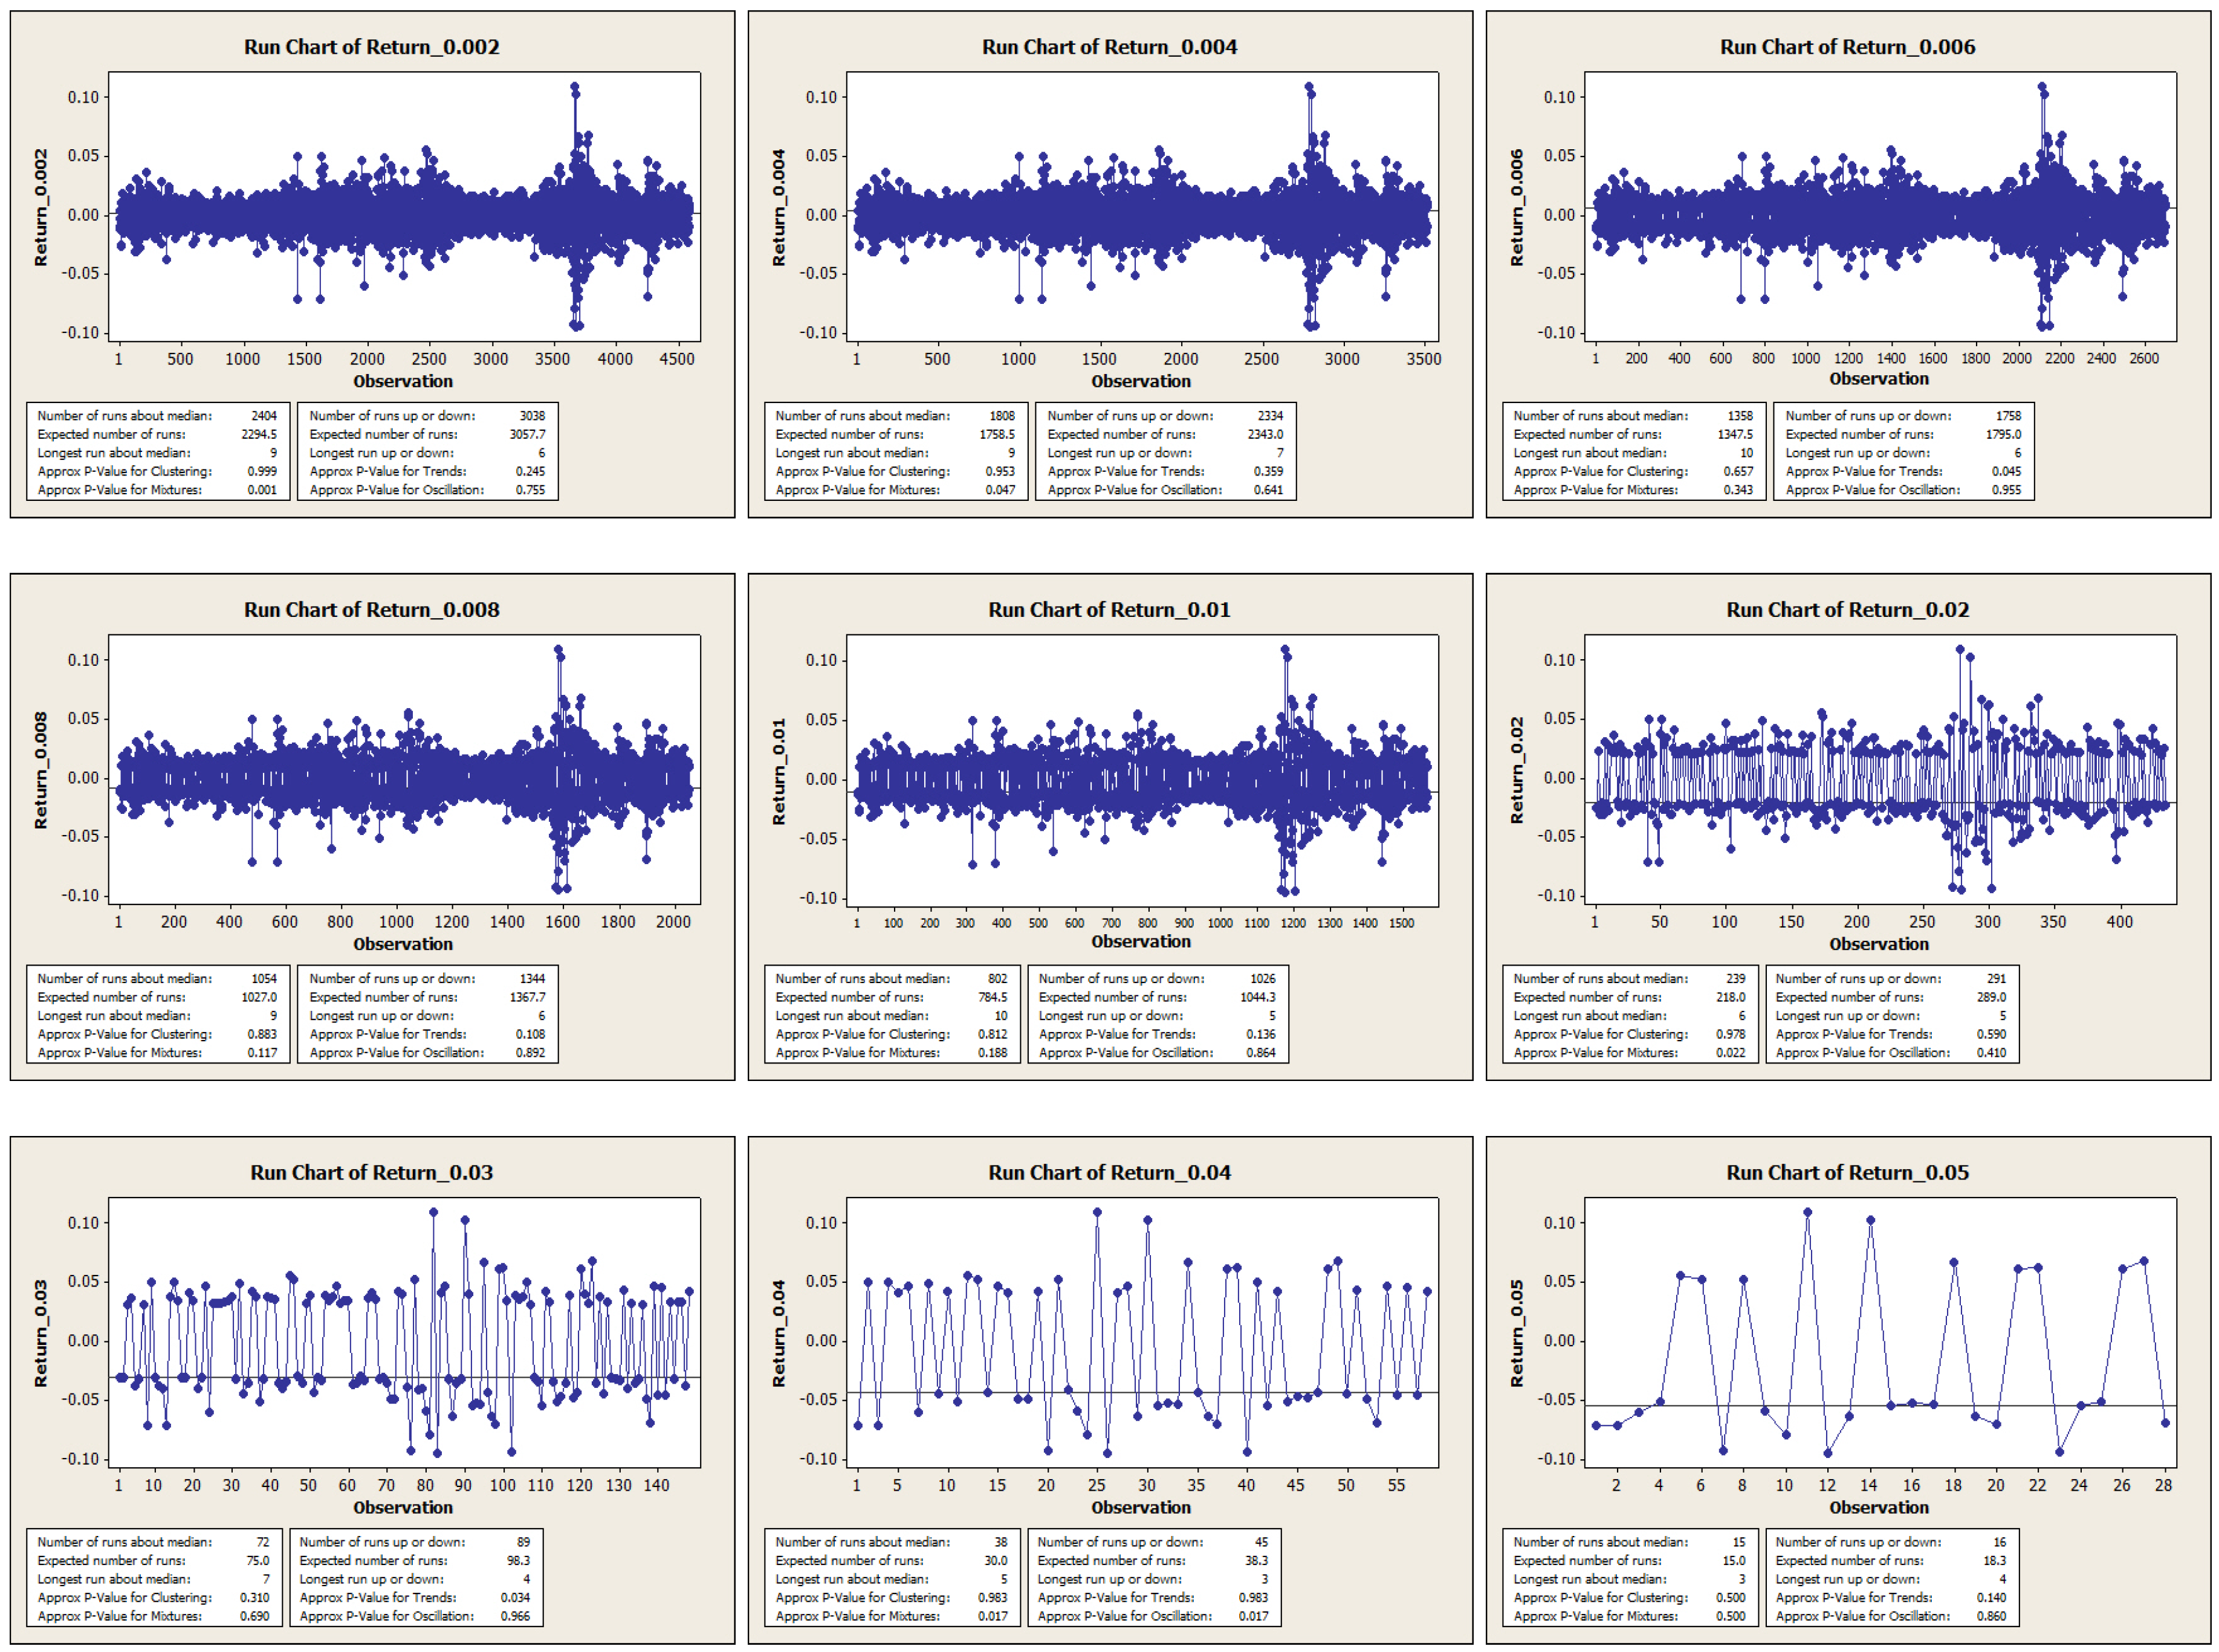
Task: Click the Return_0.008 median runs statistics box
Action: point(157,1015)
